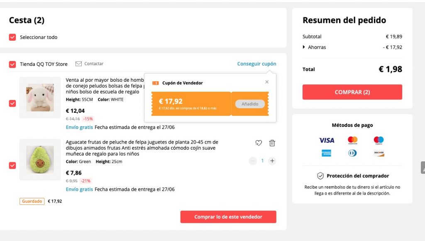The image size is (425, 241).
Task: Click the Discover payment logo
Action: click(x=379, y=153)
